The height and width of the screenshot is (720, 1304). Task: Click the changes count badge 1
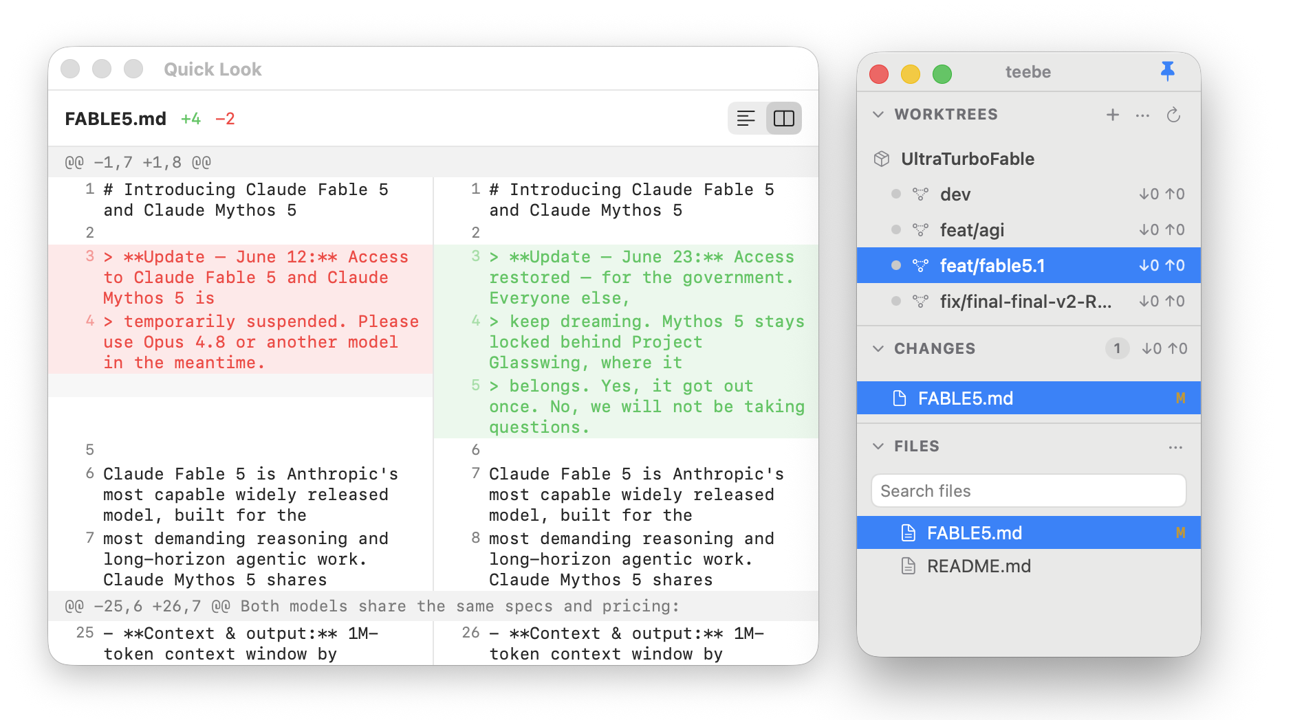(x=1117, y=348)
